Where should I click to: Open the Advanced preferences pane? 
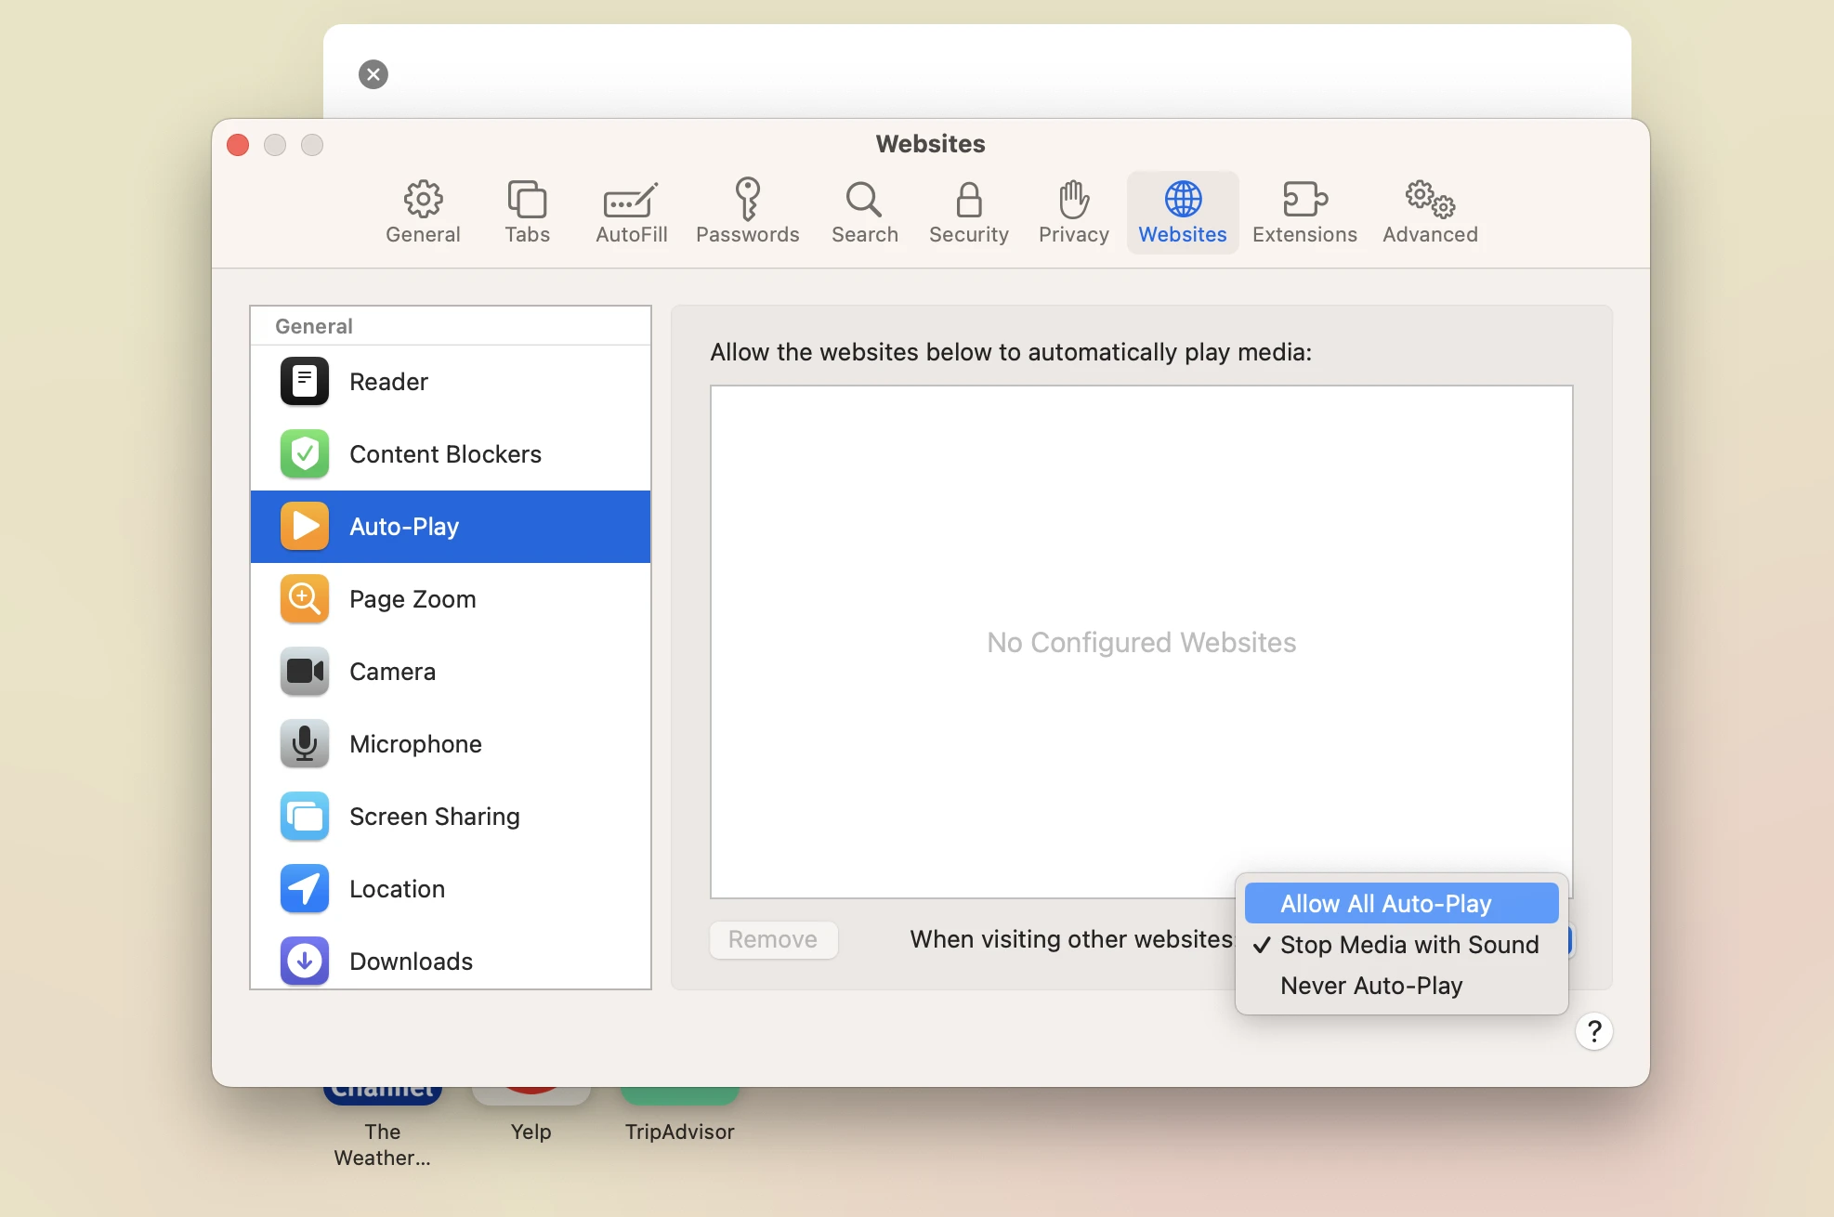(x=1428, y=211)
